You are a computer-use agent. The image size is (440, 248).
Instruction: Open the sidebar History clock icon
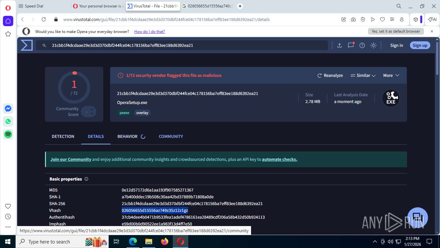point(8,217)
